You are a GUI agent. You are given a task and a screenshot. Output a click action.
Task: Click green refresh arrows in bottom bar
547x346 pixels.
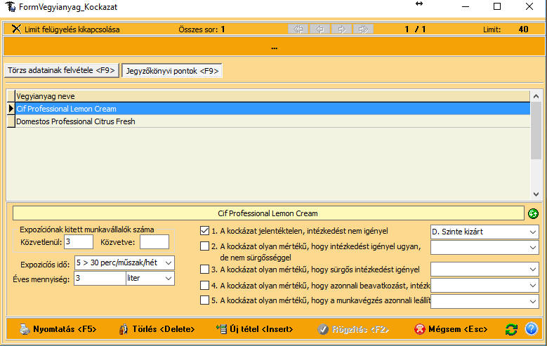click(511, 329)
